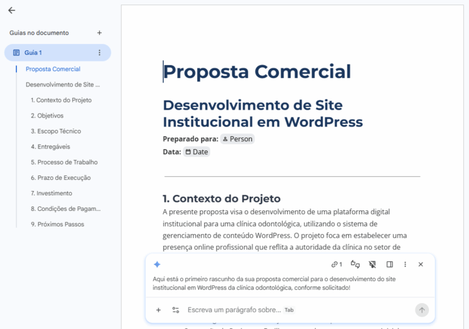Click the Gemini sparkle icon

coord(157,264)
